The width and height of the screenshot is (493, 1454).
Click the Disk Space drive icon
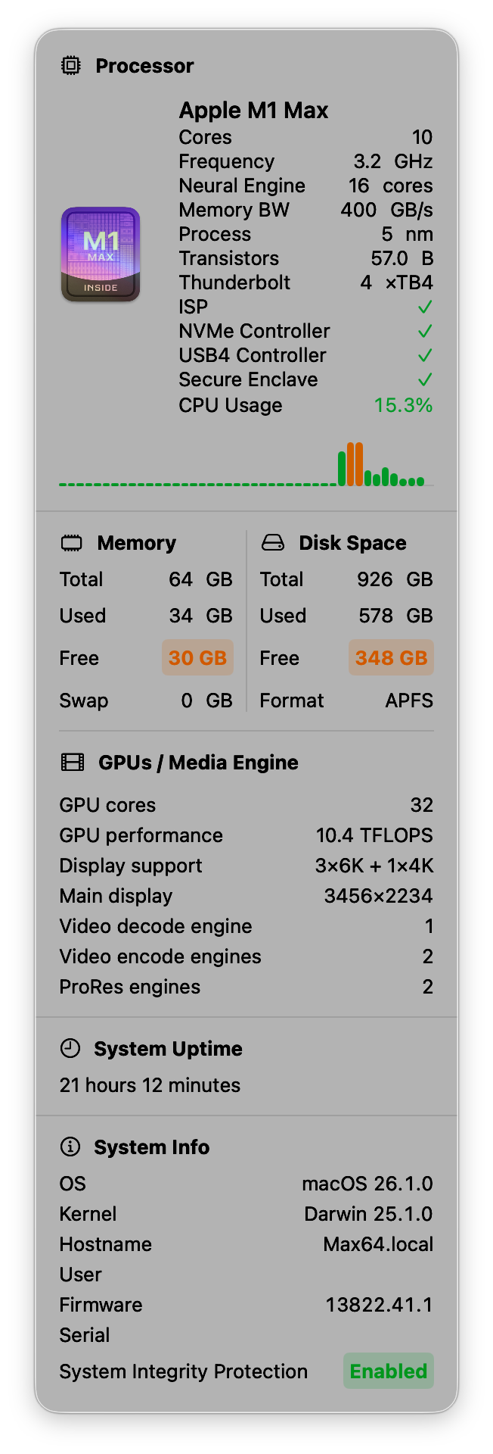(x=273, y=543)
